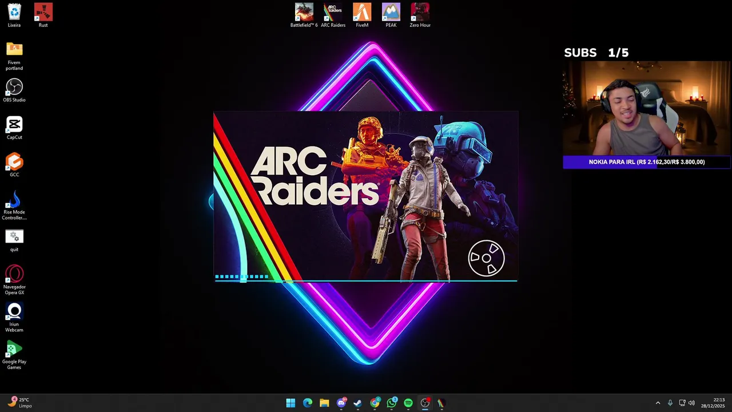Select the FiveM desktop shortcut

(x=362, y=15)
